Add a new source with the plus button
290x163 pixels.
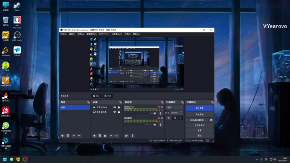(x=94, y=135)
